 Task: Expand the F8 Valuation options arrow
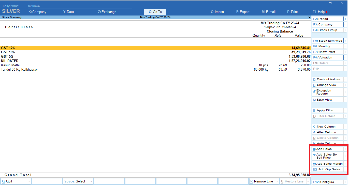click(x=345, y=57)
